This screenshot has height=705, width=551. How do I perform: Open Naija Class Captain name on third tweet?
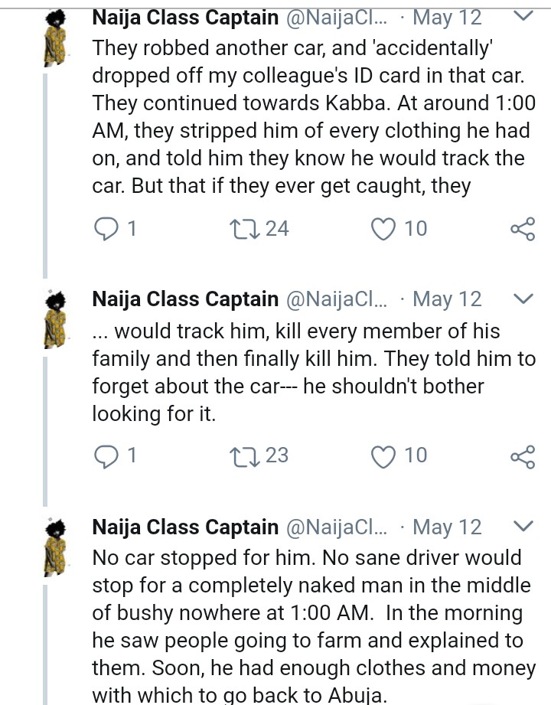pos(185,527)
